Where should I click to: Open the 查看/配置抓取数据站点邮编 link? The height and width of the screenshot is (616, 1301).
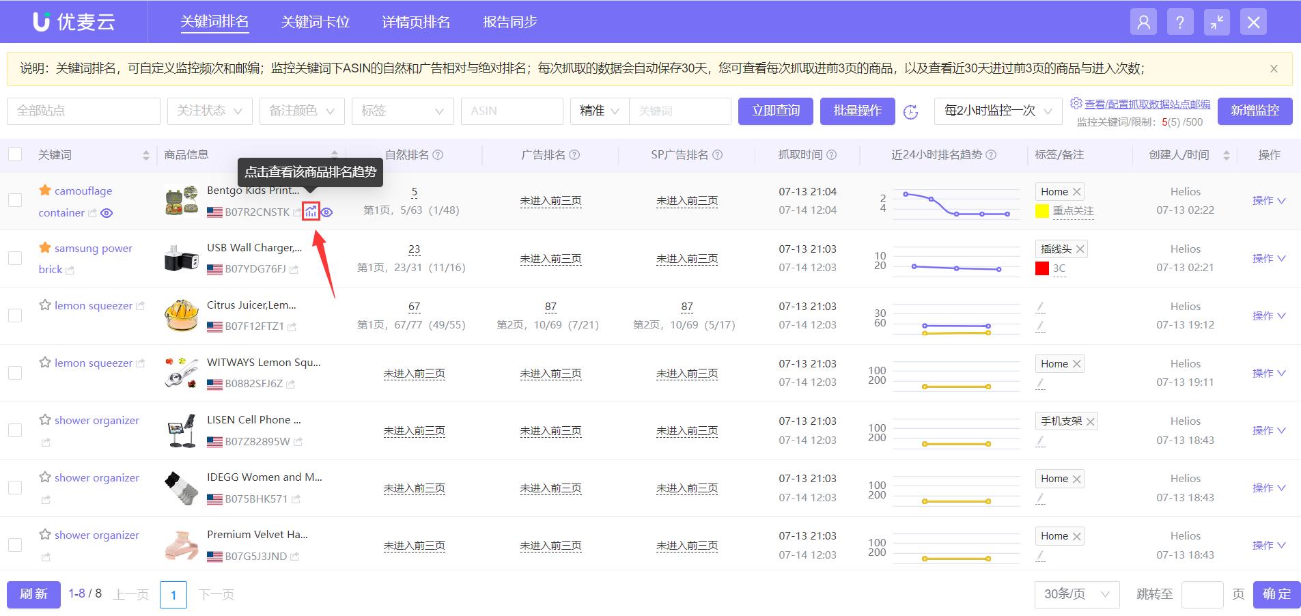coord(1146,104)
